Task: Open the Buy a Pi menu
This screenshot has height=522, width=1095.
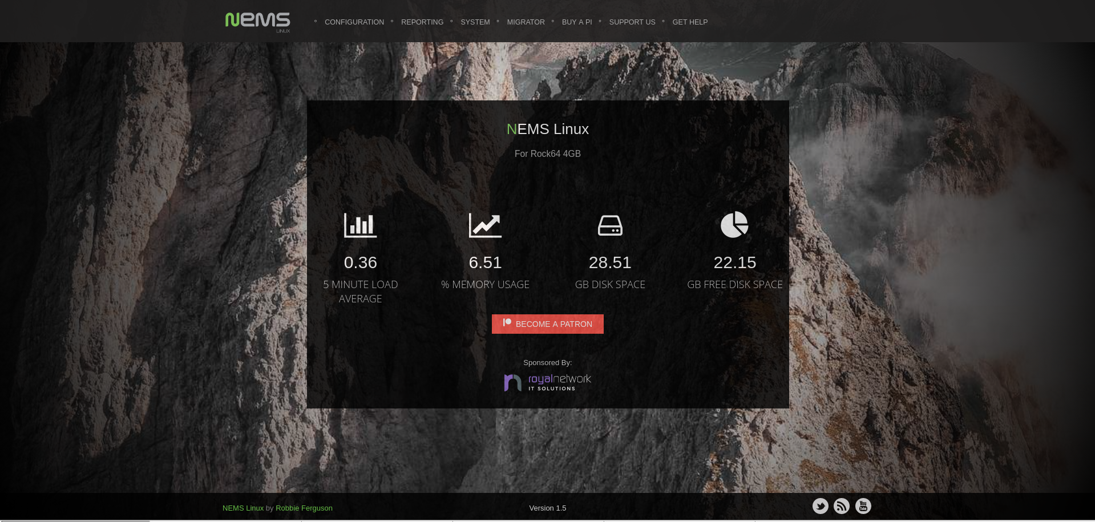Action: click(577, 22)
